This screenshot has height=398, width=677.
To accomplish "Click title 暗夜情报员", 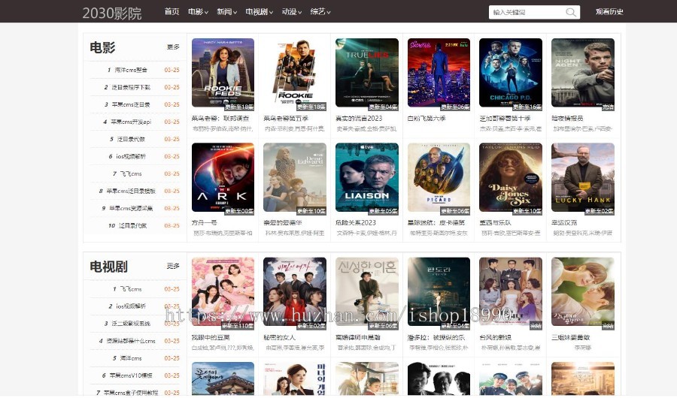I will point(567,118).
